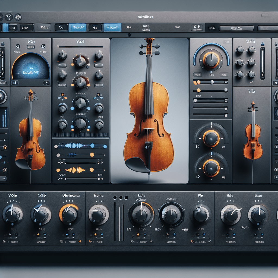Click the upper orange-ring knob in the lower right panel
278x278 pixels.
pyautogui.click(x=211, y=138)
